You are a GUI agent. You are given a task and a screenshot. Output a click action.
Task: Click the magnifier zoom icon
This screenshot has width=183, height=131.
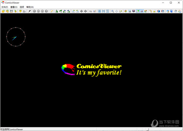pos(112,11)
